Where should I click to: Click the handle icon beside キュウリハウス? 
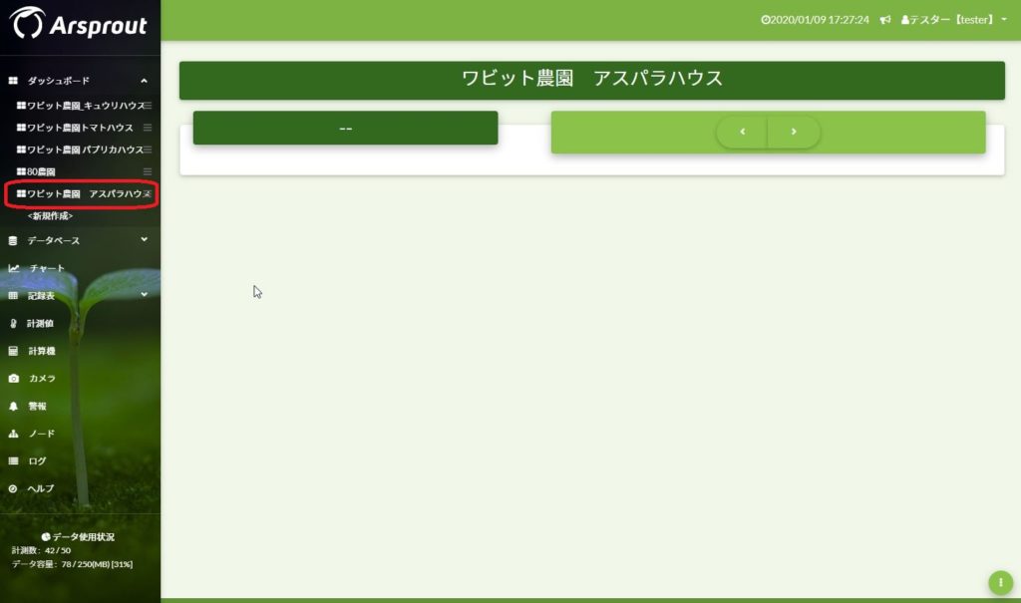(x=148, y=106)
